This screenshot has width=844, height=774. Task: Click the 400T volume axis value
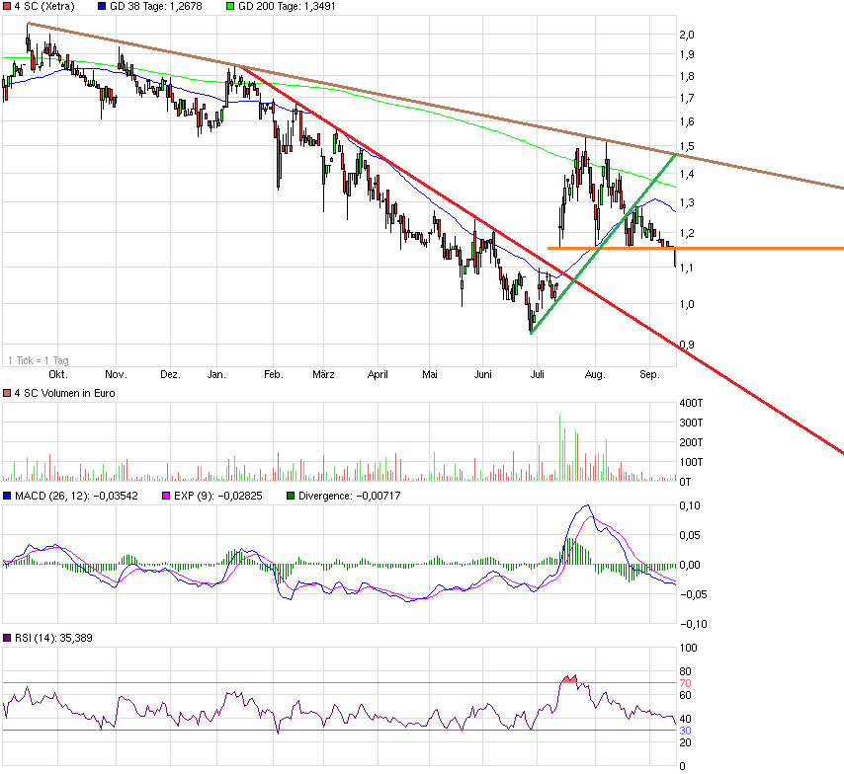click(691, 403)
